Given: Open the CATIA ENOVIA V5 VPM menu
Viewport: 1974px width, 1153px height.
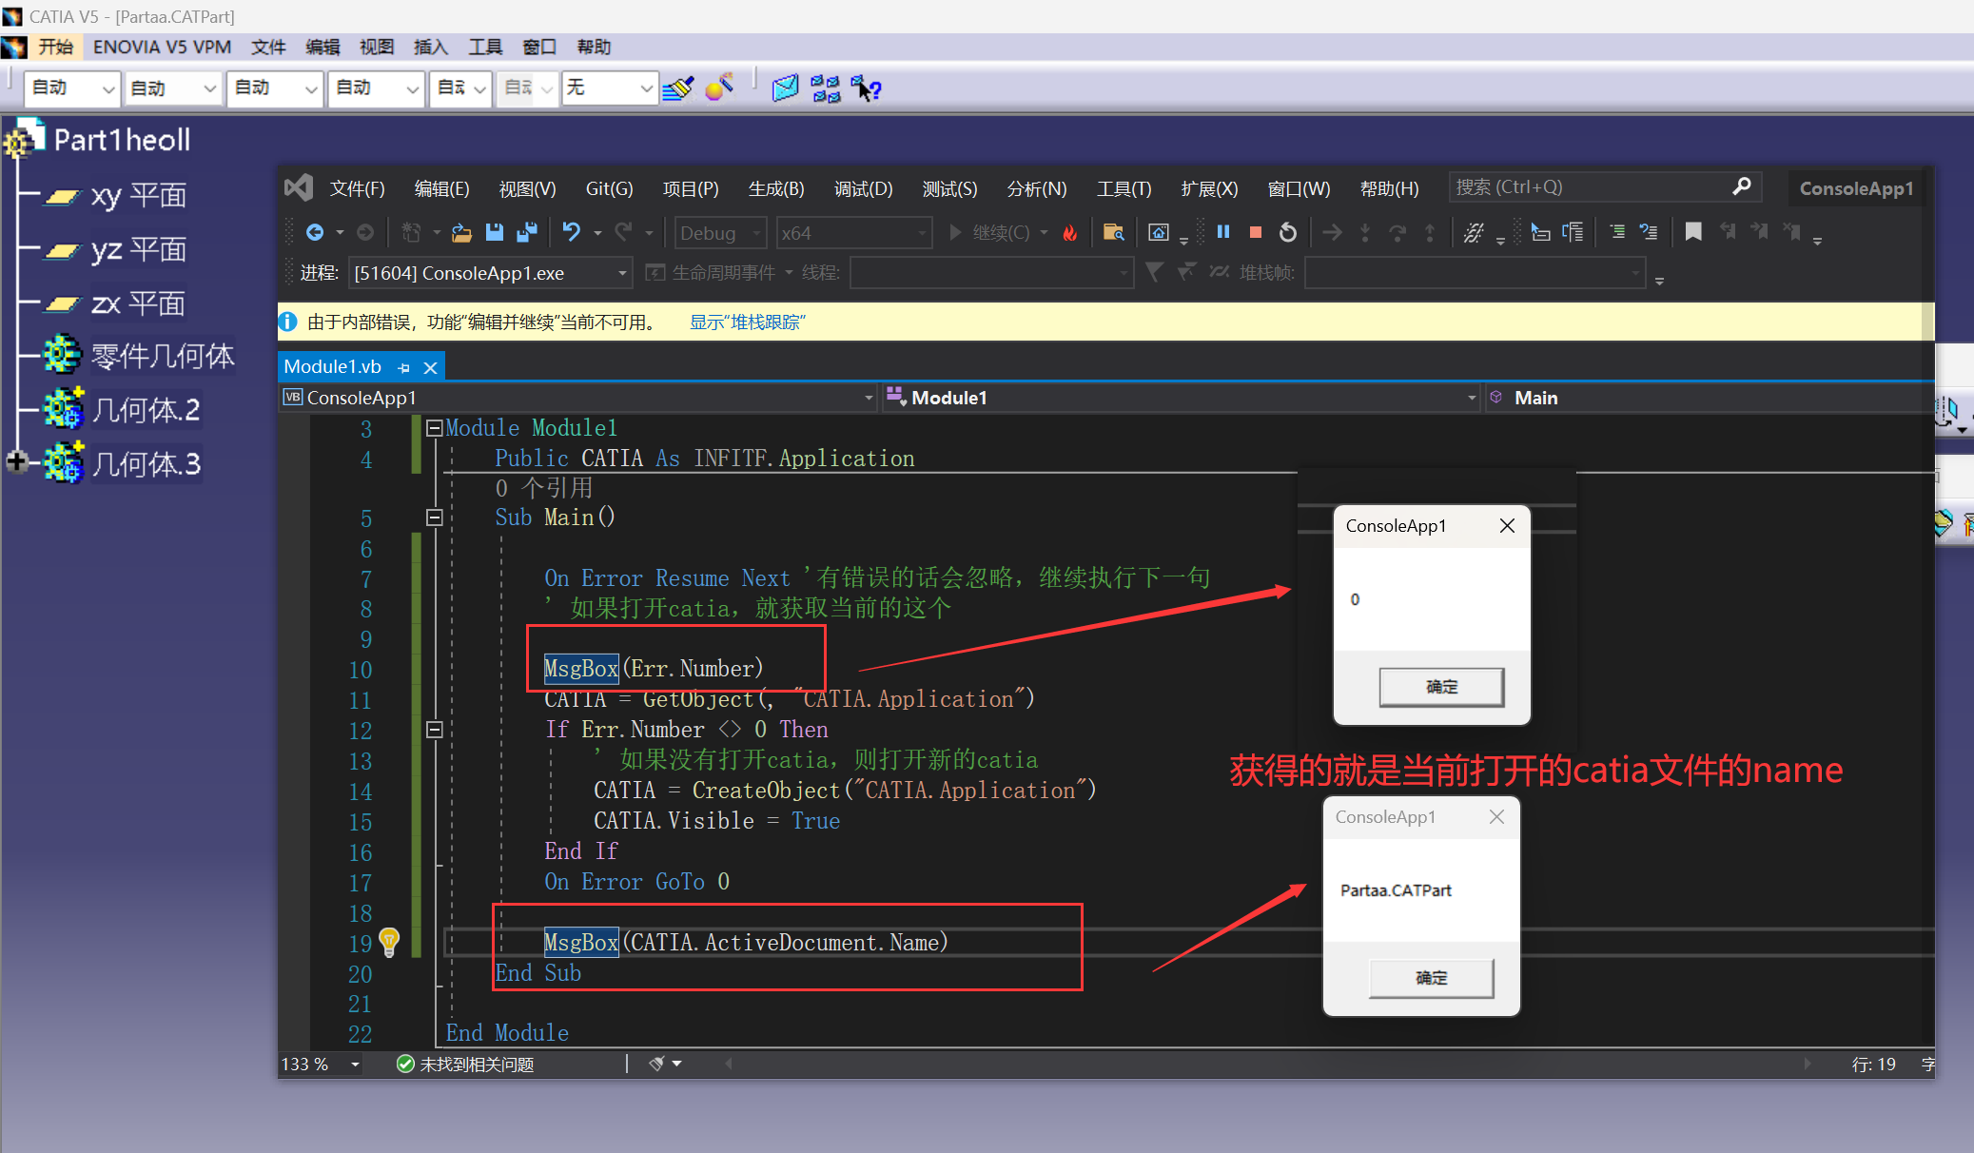Looking at the screenshot, I should click(162, 47).
